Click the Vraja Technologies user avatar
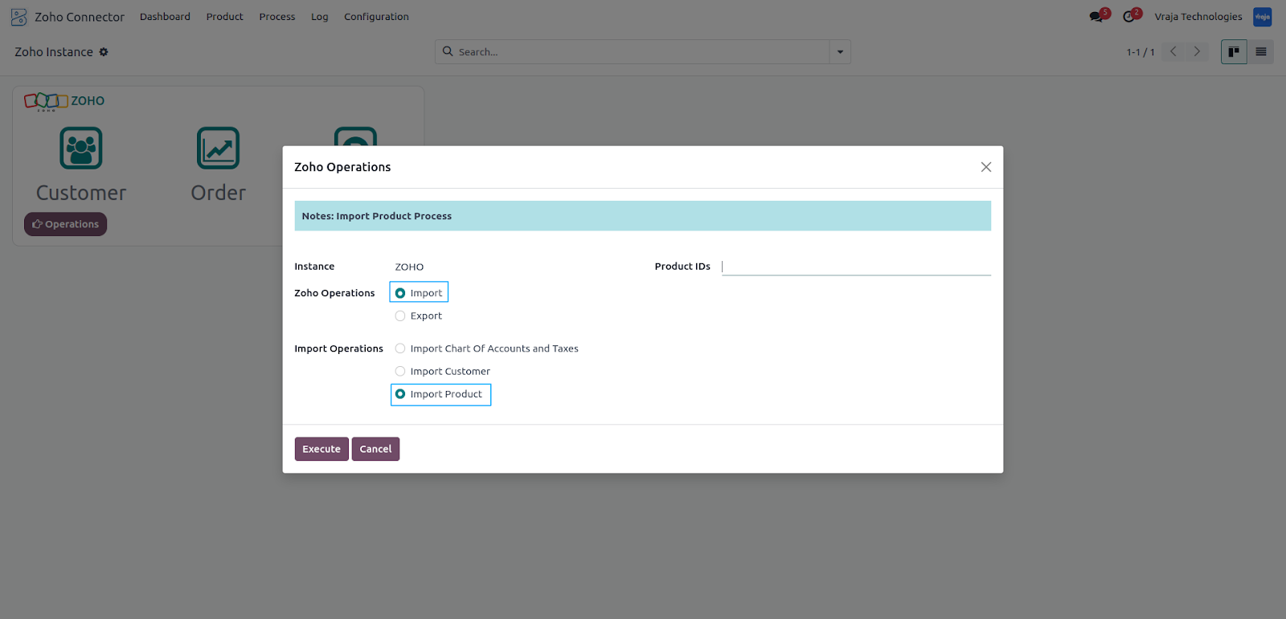 click(1263, 17)
